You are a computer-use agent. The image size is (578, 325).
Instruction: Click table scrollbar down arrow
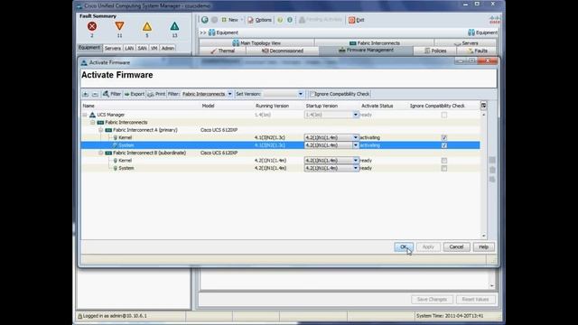click(484, 236)
